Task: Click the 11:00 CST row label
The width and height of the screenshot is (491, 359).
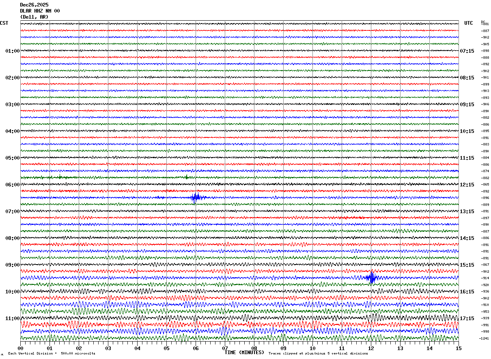Action: [12, 318]
